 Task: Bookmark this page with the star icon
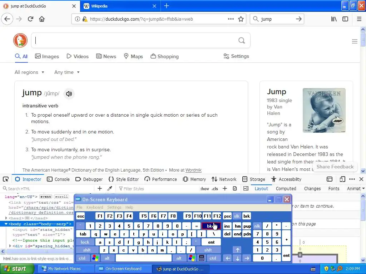point(241,19)
